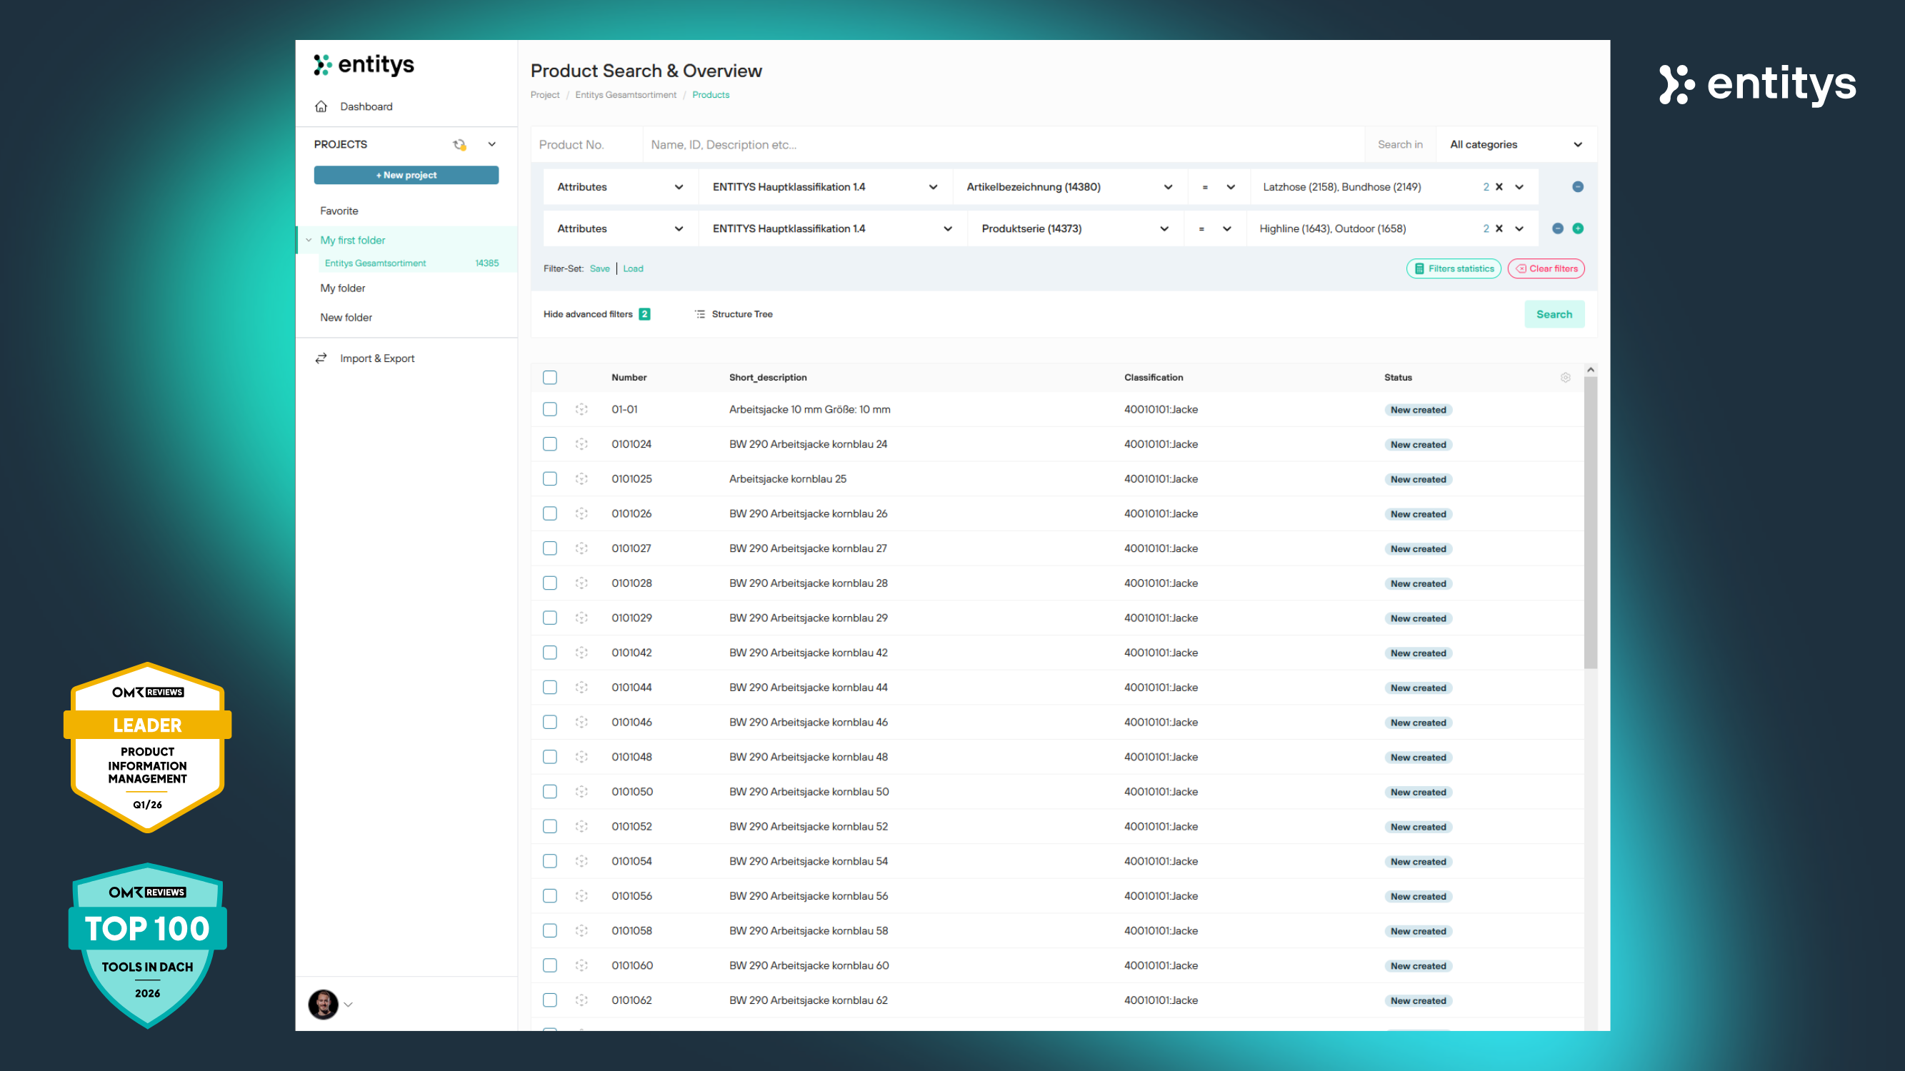Remove the Artikelbezeichnung filter row
The width and height of the screenshot is (1905, 1071).
(x=1577, y=187)
